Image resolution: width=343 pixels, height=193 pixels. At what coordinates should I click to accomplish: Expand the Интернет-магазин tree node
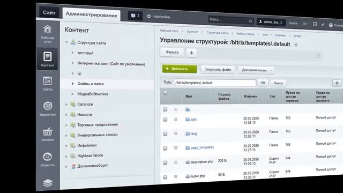coord(73,63)
